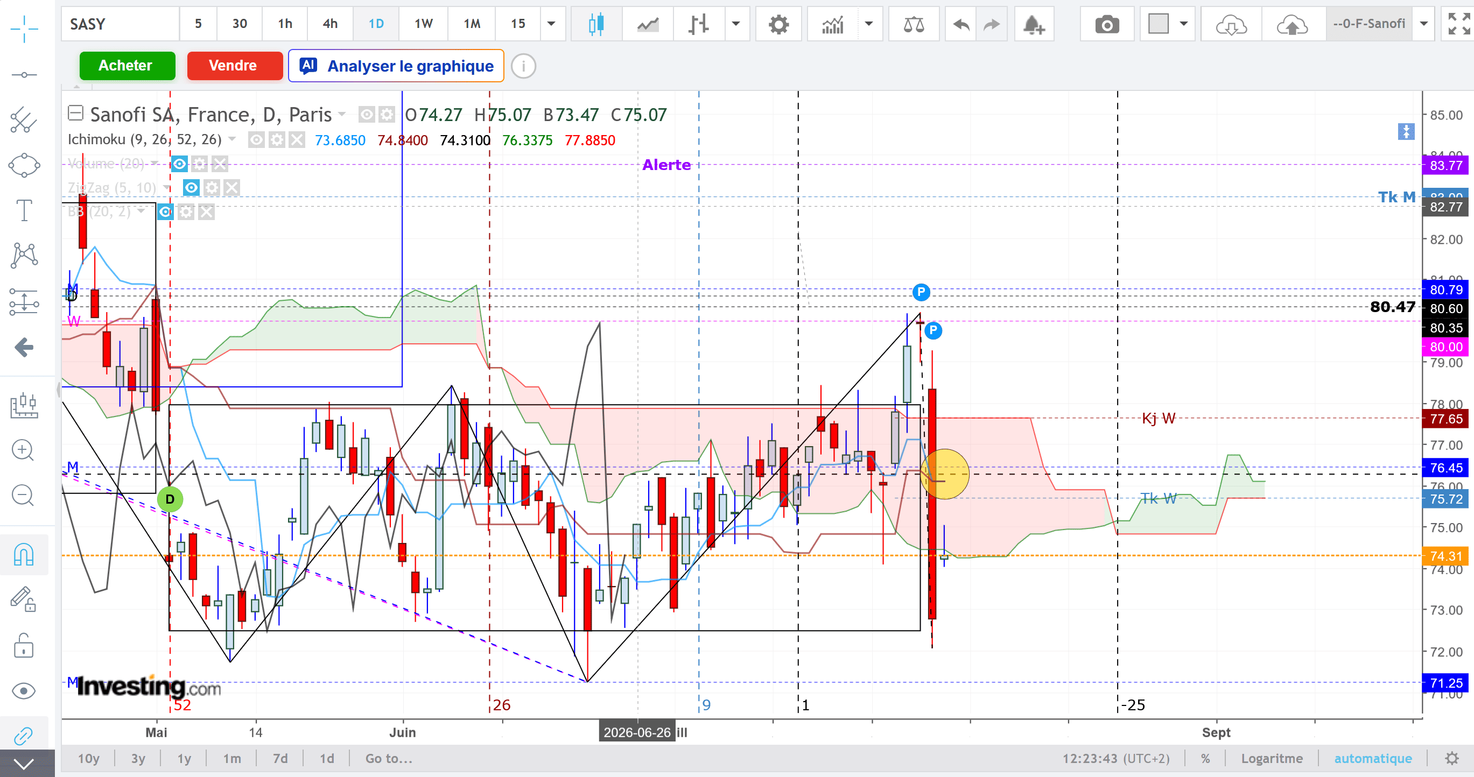Click the back arrow tool in sidebar

(x=24, y=347)
